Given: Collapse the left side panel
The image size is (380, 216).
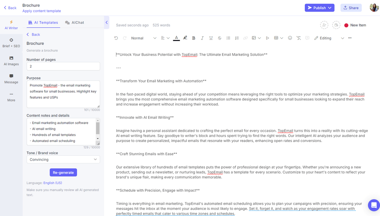Looking at the screenshot, I should (107, 22).
